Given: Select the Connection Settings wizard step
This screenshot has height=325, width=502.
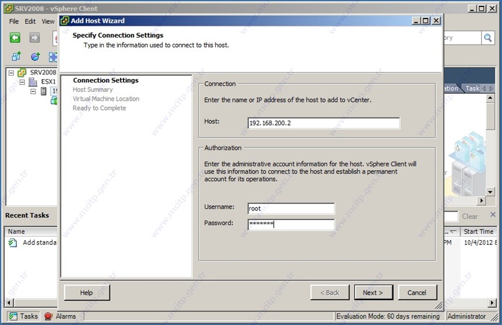Looking at the screenshot, I should tap(106, 80).
